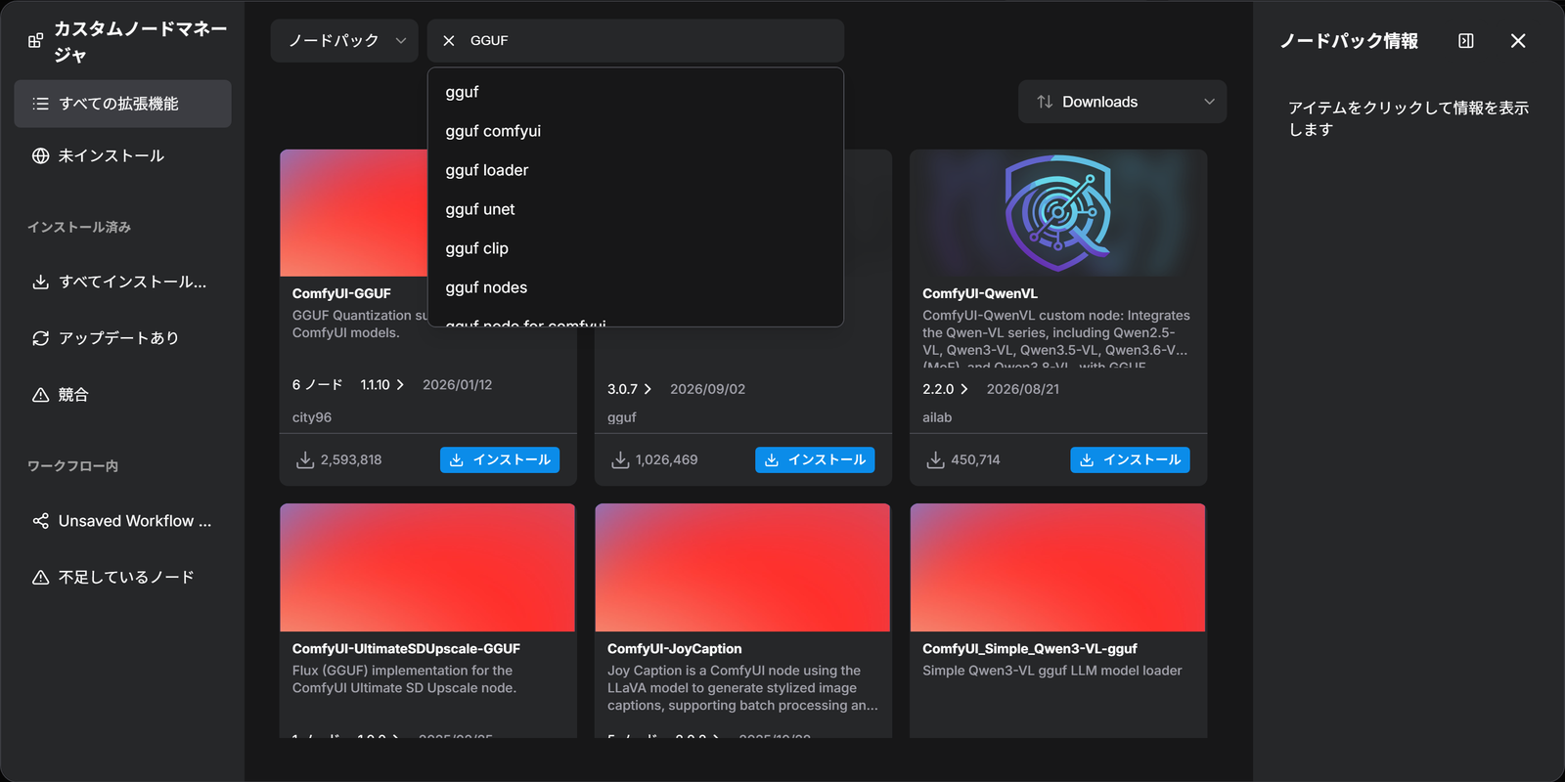Install ComfyUI-GGUF with インストール button

[500, 459]
